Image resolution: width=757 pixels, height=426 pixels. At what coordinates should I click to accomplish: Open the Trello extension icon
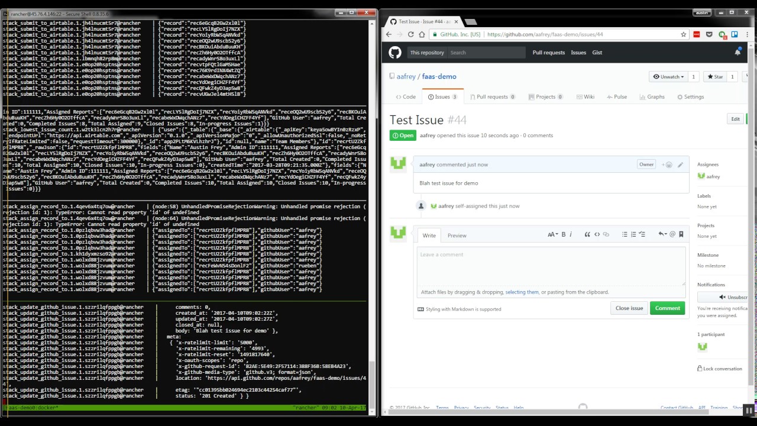click(734, 34)
